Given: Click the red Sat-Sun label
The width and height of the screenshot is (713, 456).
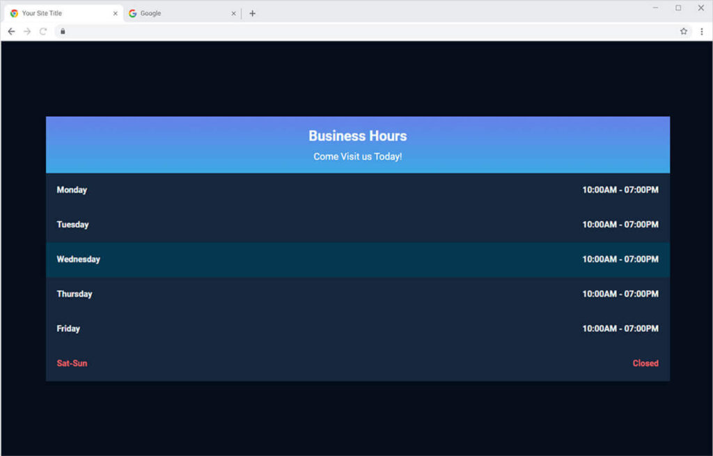Looking at the screenshot, I should 72,363.
